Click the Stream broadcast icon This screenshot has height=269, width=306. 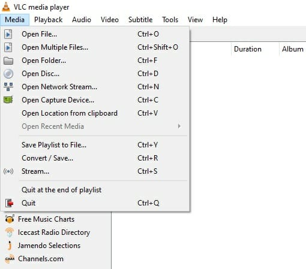pyautogui.click(x=8, y=171)
